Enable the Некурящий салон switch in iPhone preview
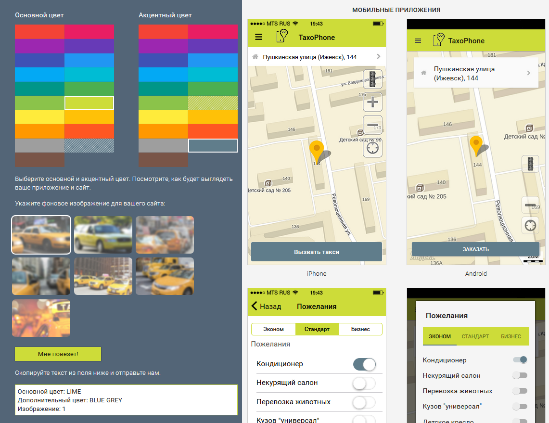 tap(364, 383)
